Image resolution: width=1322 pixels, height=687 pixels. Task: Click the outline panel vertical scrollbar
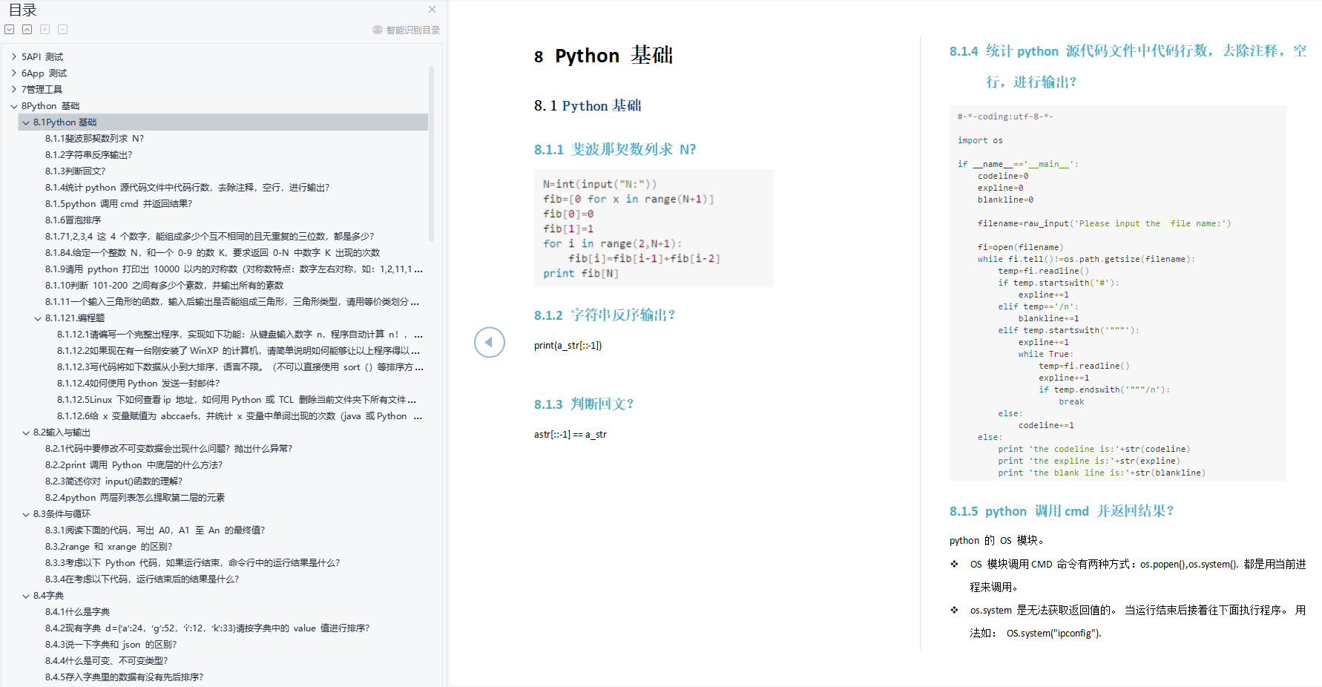pyautogui.click(x=431, y=154)
